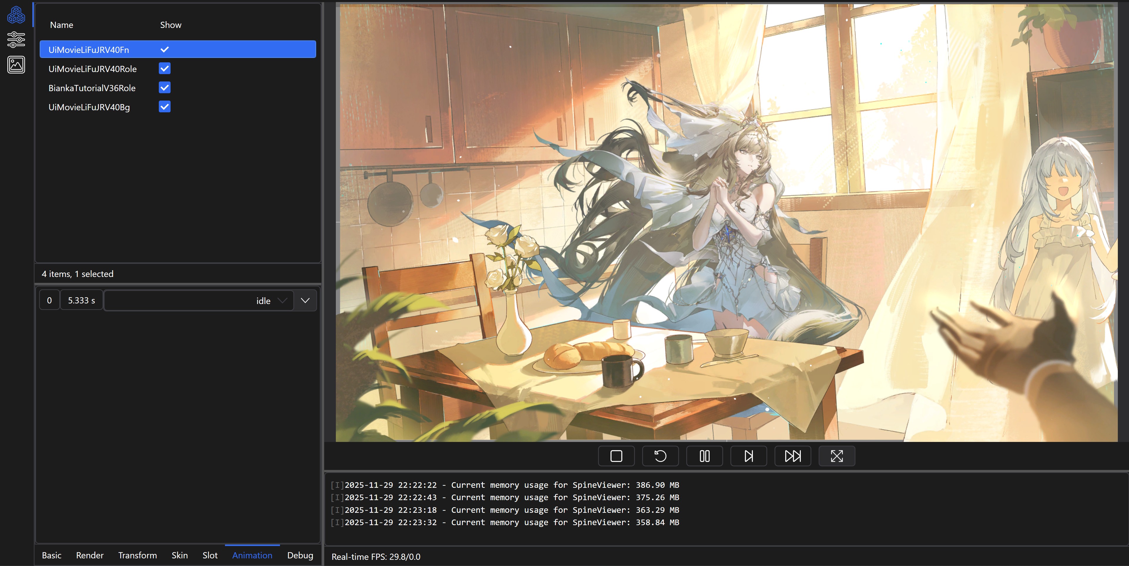Toggle visibility of UiMovieLiFuJRV40Bg
The image size is (1129, 566).
point(165,107)
